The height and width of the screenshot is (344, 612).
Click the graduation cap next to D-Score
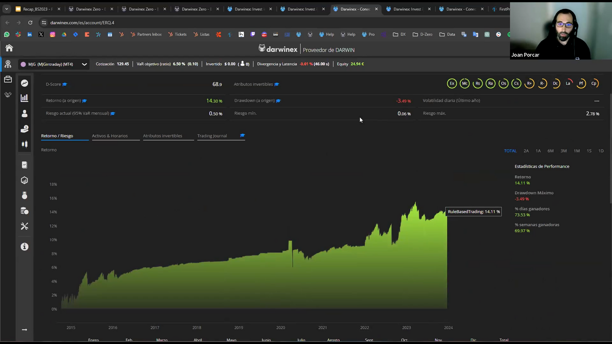[x=65, y=85]
